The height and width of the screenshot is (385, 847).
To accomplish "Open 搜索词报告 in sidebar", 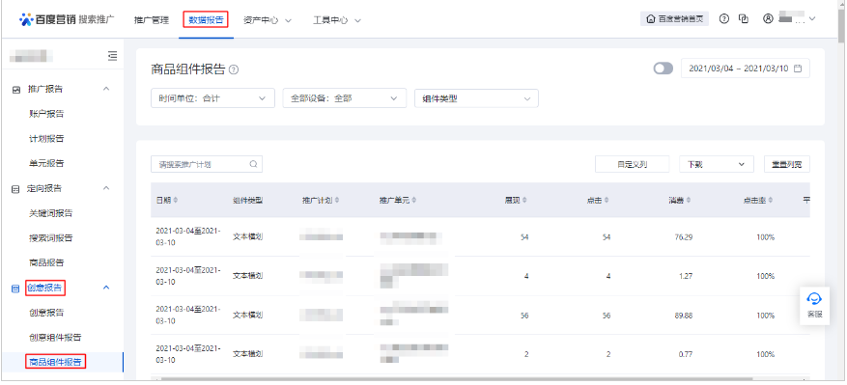I will 51,238.
